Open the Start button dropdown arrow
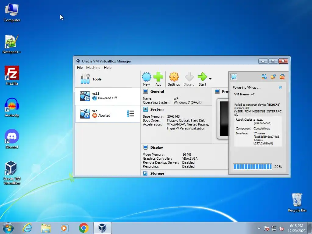 (210, 79)
